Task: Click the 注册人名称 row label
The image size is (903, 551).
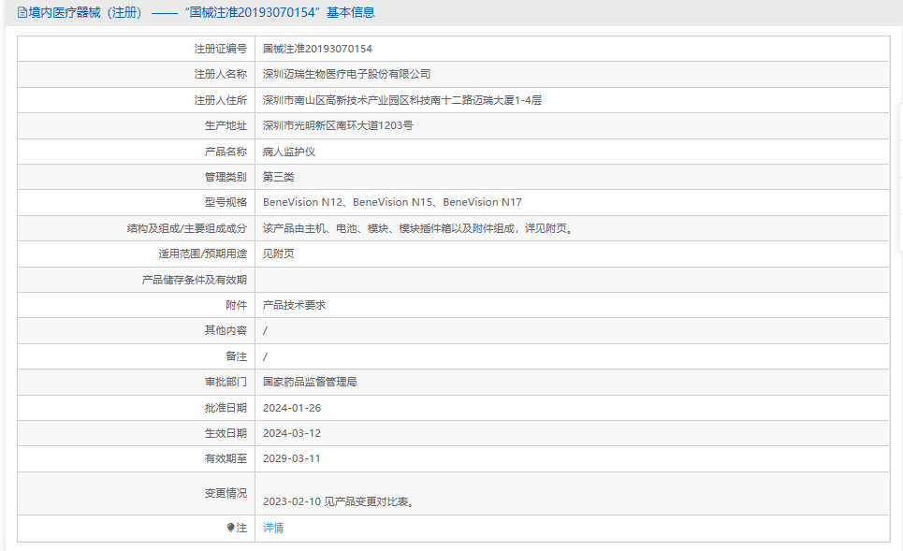Action: pyautogui.click(x=221, y=74)
